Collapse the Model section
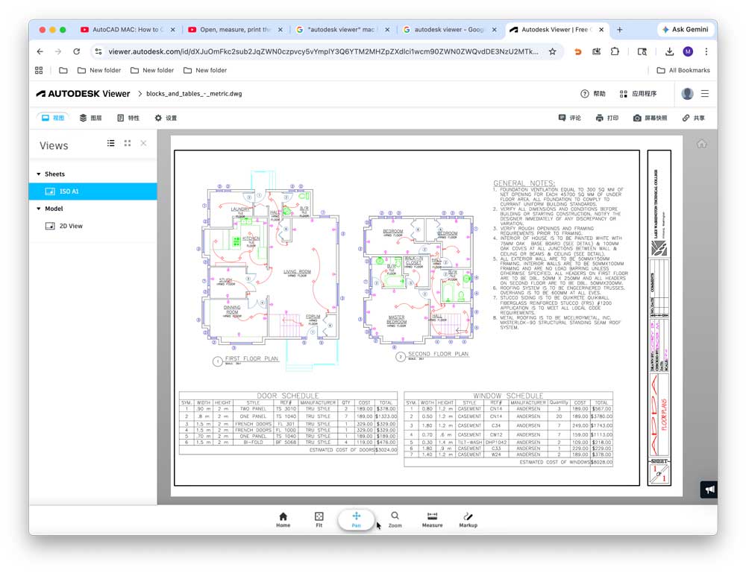This screenshot has width=746, height=573. [39, 209]
